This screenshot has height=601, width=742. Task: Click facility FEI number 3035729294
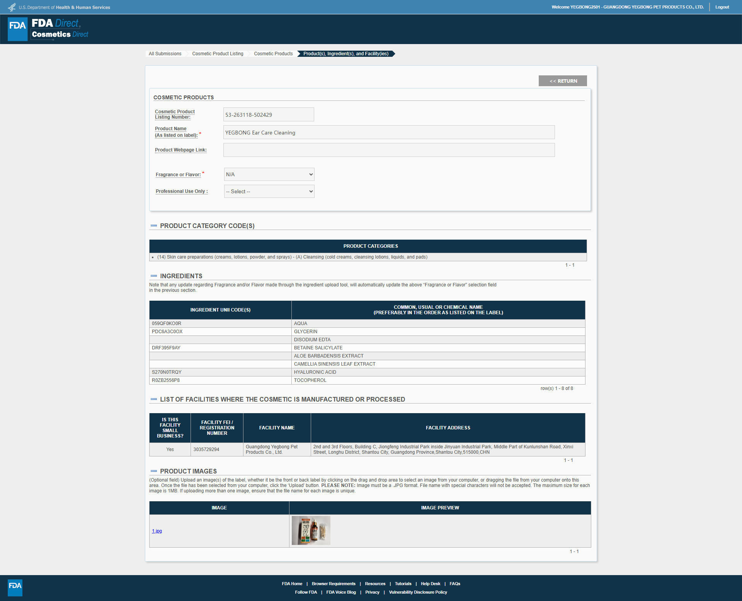pos(206,449)
